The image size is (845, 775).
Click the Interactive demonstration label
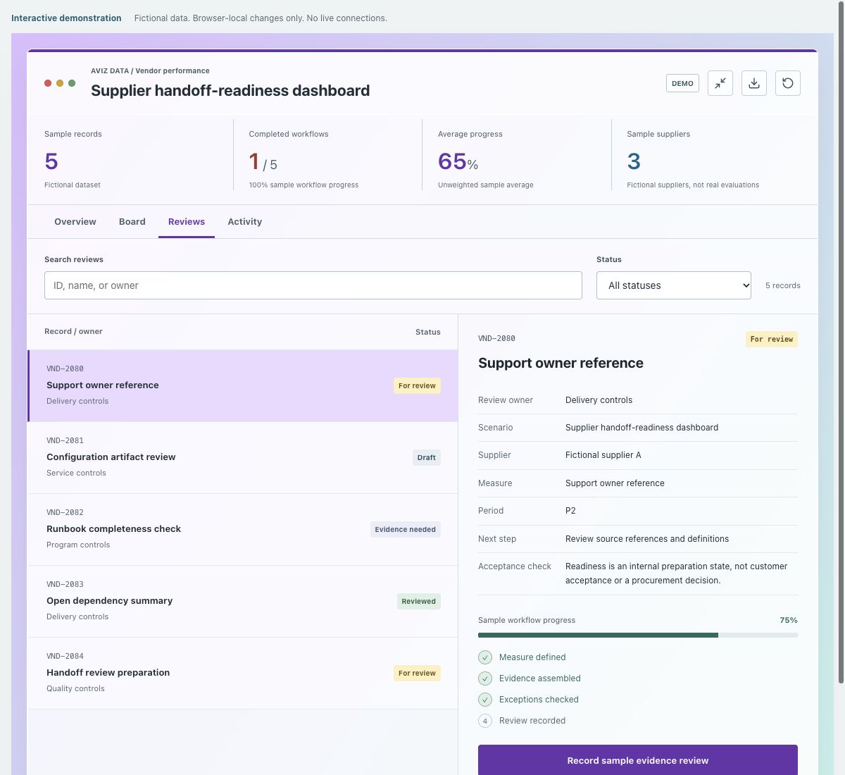pyautogui.click(x=66, y=18)
